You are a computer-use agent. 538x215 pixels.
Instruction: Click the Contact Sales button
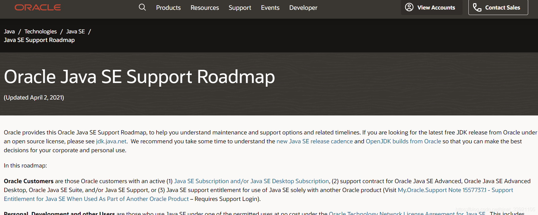click(498, 7)
